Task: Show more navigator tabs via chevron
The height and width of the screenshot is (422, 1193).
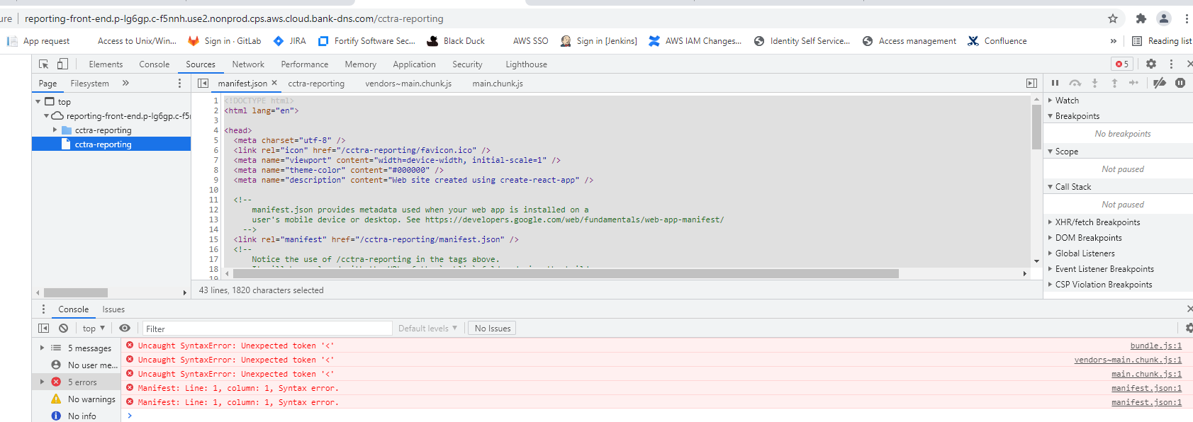Action: pyautogui.click(x=125, y=83)
